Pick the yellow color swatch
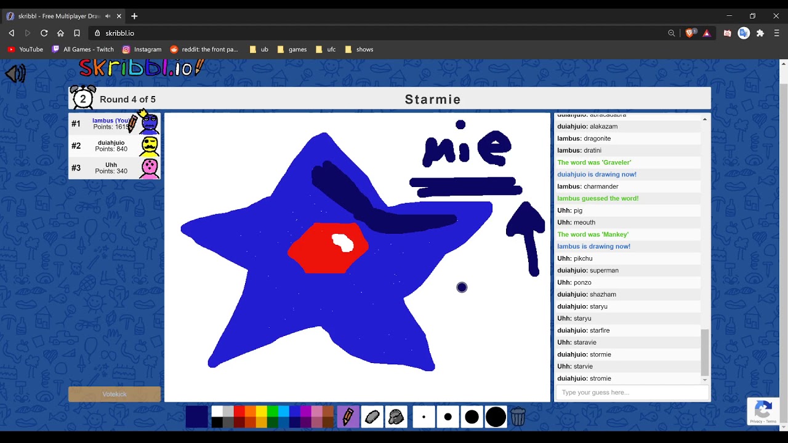Image resolution: width=788 pixels, height=443 pixels. click(x=261, y=411)
